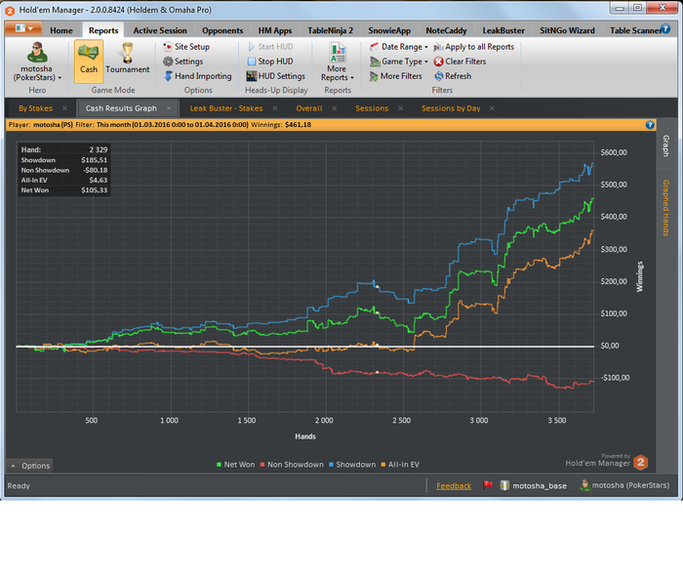Click the ribbon help question mark icon

click(665, 28)
